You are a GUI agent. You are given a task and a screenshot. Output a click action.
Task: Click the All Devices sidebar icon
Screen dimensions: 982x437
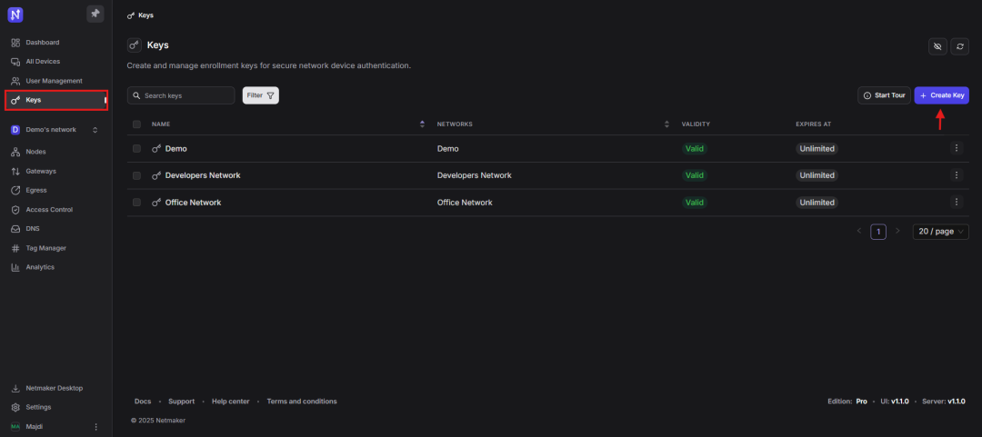pos(15,62)
